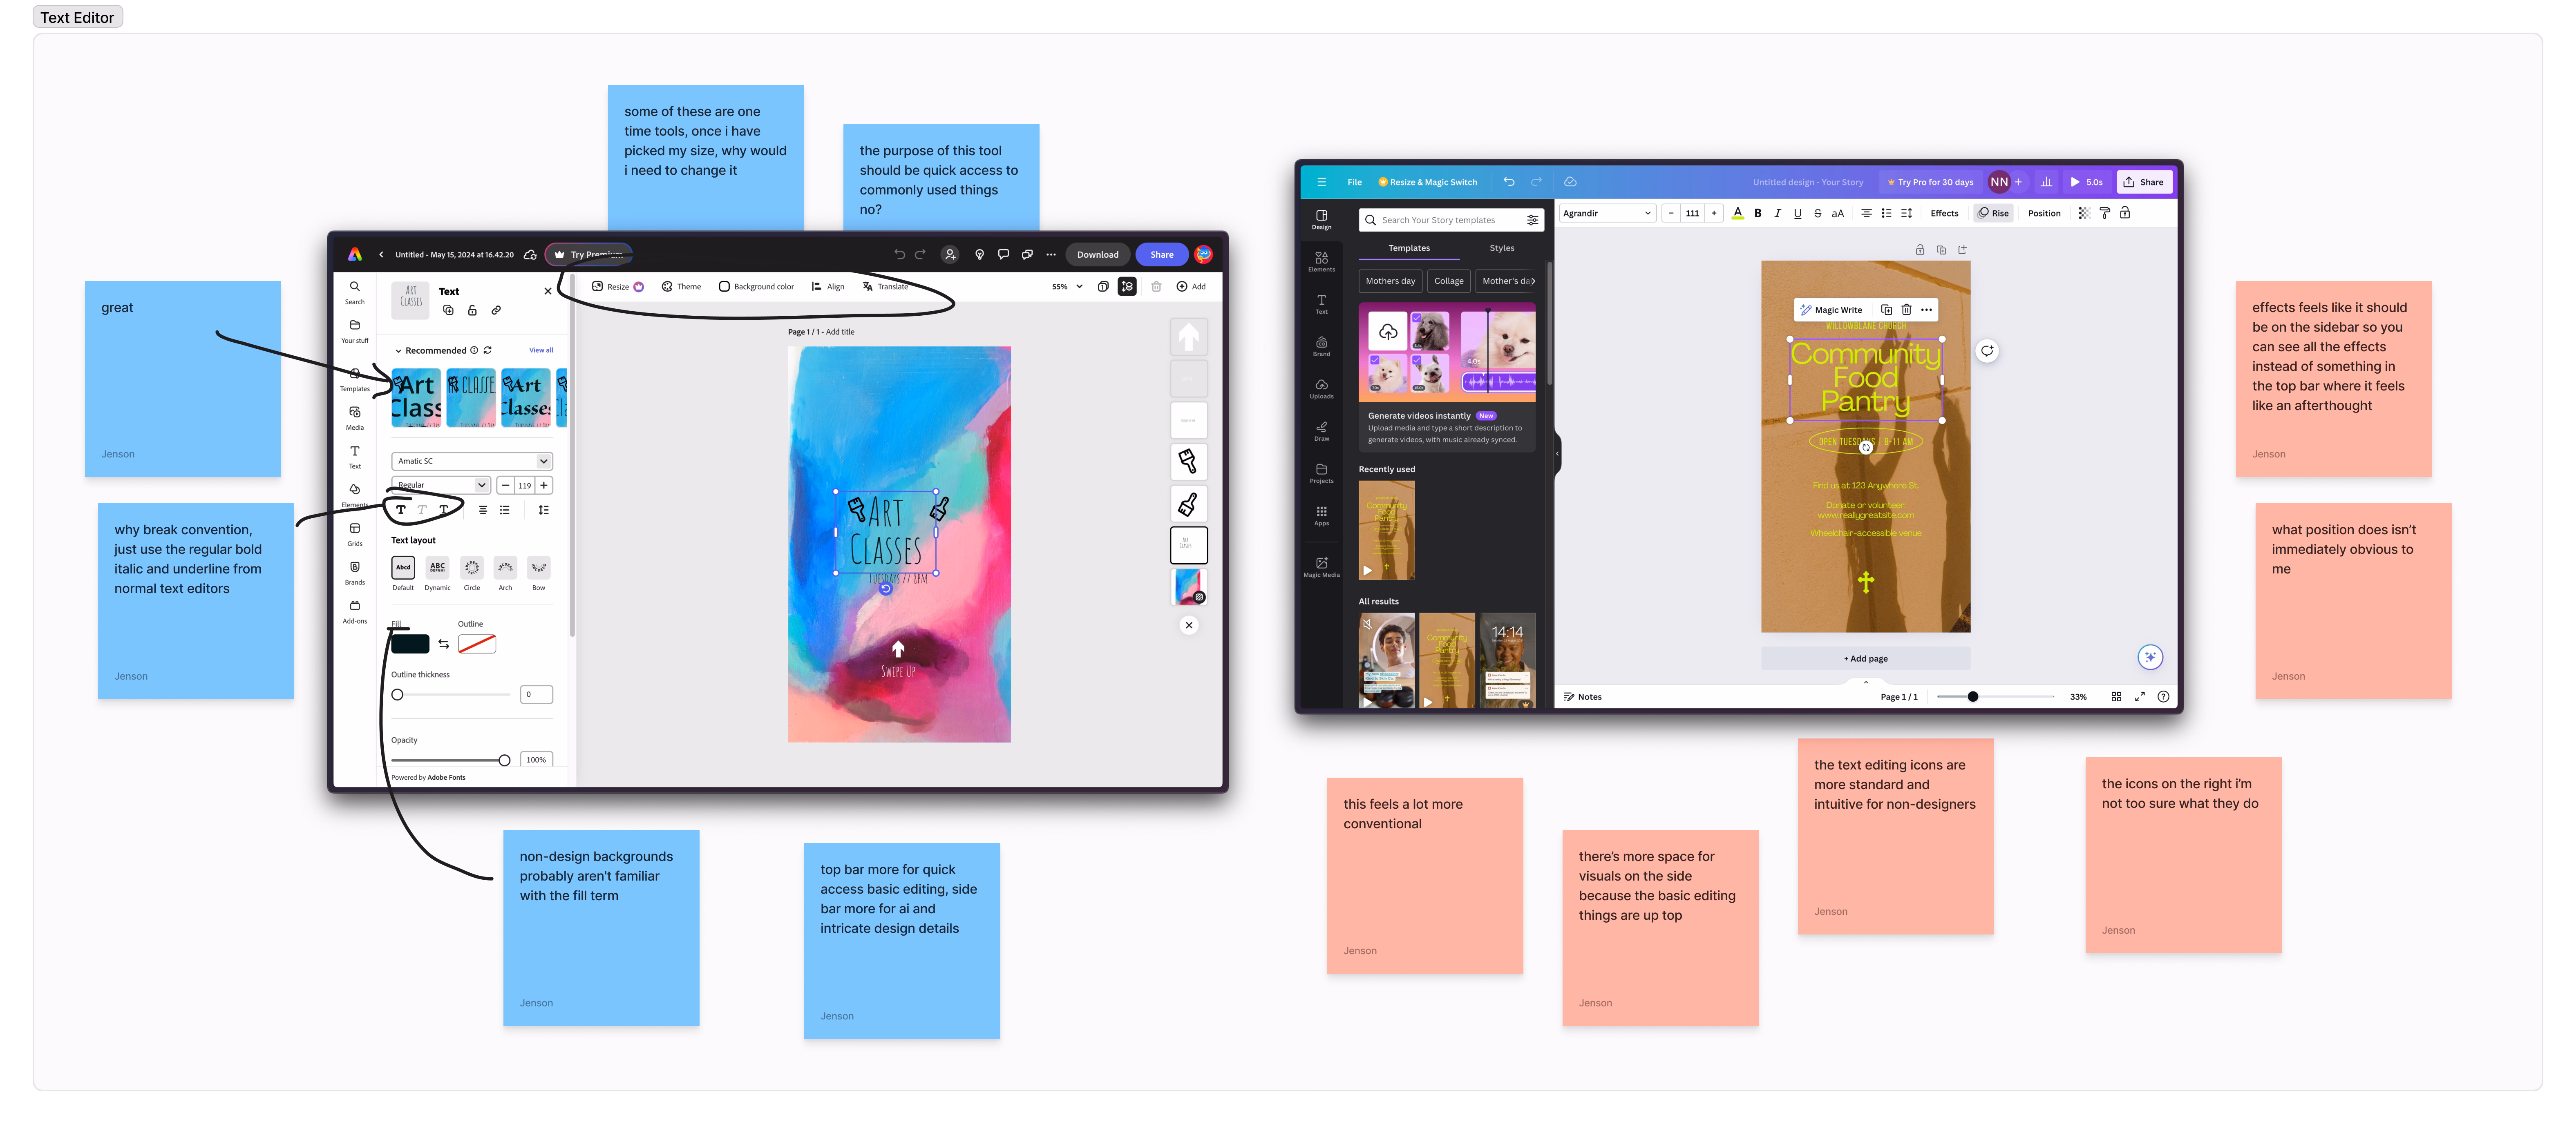Open the analytics bar chart icon in Canva
Image resolution: width=2576 pixels, height=1124 pixels.
tap(2046, 182)
